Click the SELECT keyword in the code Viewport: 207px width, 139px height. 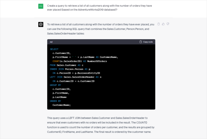pyautogui.click(x=54, y=49)
